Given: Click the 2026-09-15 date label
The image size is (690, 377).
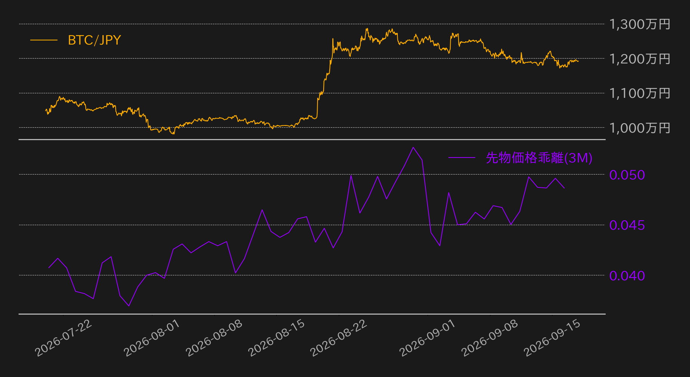Looking at the screenshot, I should [x=552, y=338].
